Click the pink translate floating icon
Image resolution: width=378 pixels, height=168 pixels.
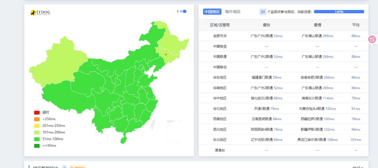pos(372,39)
